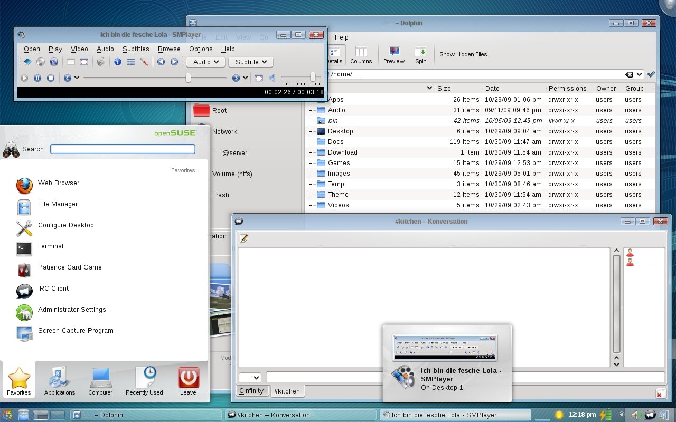Click the rewind arrow in SMPlayer controls
Image resolution: width=676 pixels, height=422 pixels.
coord(68,78)
